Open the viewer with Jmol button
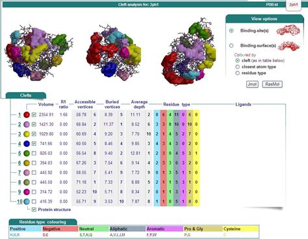 252,84
